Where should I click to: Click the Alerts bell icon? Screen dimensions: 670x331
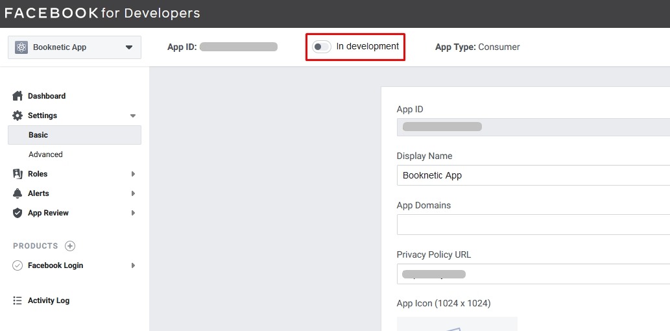point(18,193)
